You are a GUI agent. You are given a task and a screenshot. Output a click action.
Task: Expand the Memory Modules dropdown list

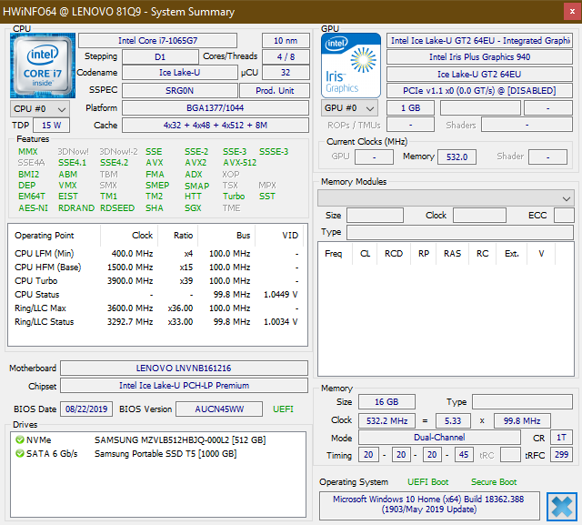pyautogui.click(x=567, y=198)
